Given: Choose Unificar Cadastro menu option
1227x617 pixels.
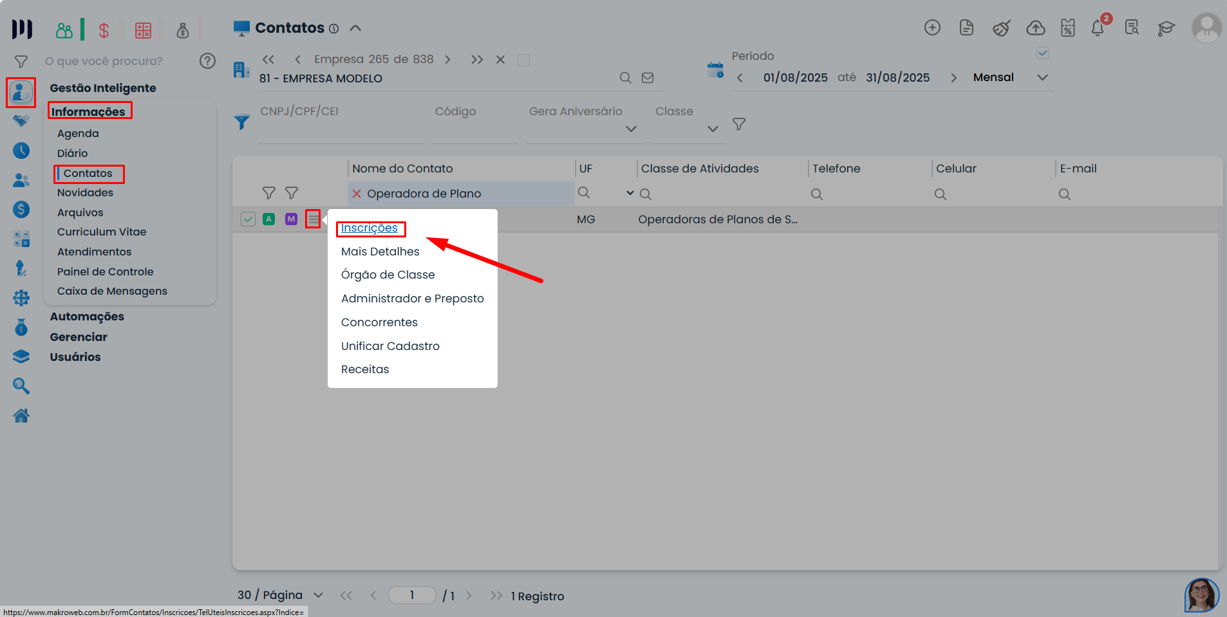Looking at the screenshot, I should tap(390, 346).
